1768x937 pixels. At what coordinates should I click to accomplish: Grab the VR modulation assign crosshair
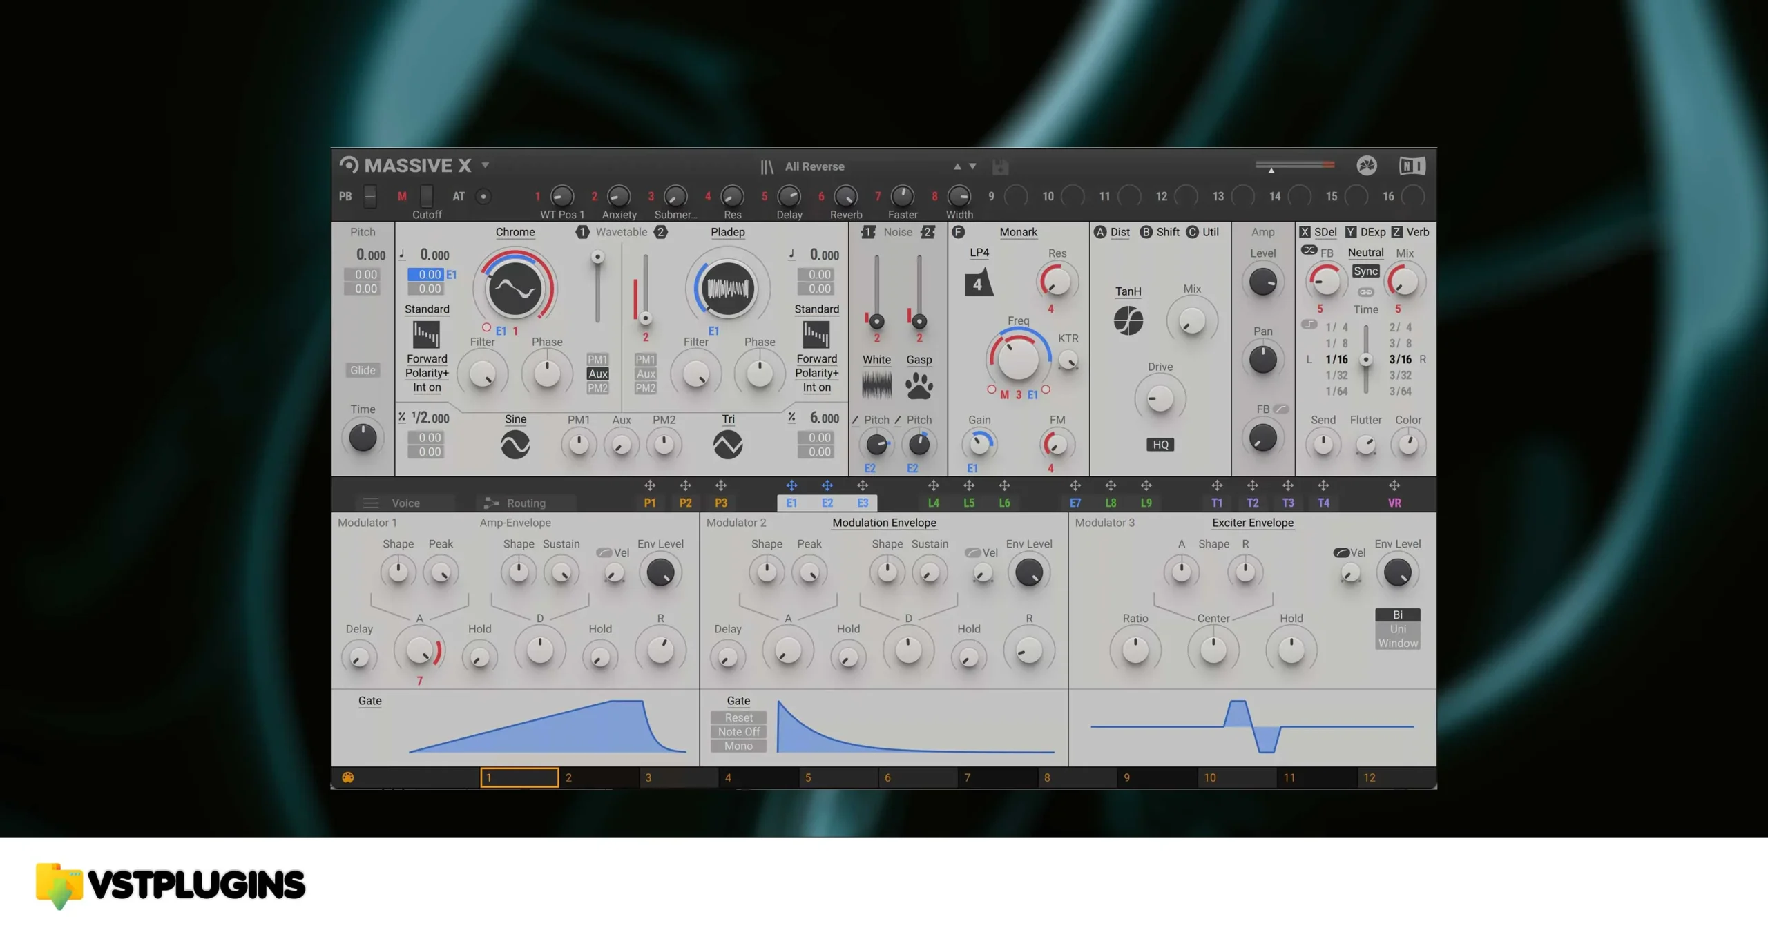1394,485
